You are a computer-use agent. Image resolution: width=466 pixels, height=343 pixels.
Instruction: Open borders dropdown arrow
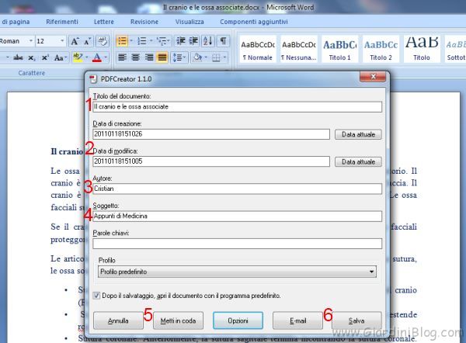(225, 57)
